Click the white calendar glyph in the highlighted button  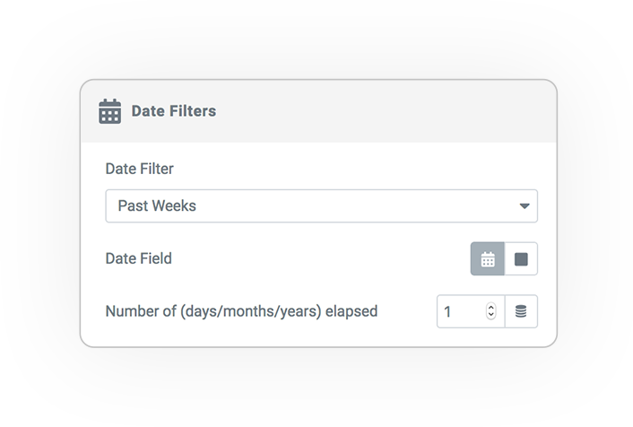pyautogui.click(x=488, y=259)
